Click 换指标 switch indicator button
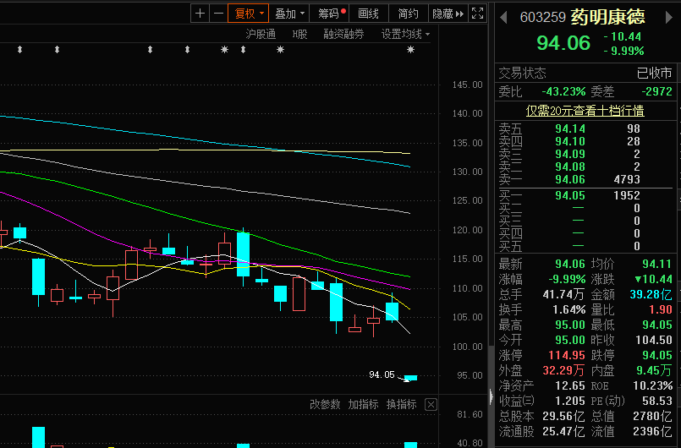Image resolution: width=681 pixels, height=448 pixels. [x=401, y=405]
